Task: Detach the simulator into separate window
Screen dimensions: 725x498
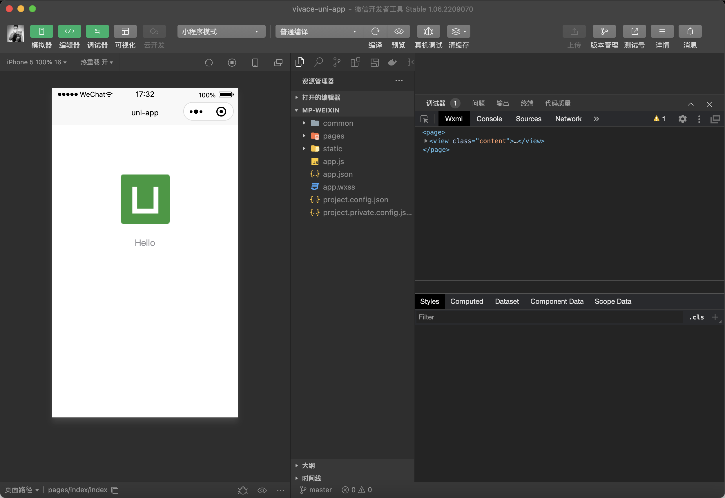Action: (x=278, y=62)
